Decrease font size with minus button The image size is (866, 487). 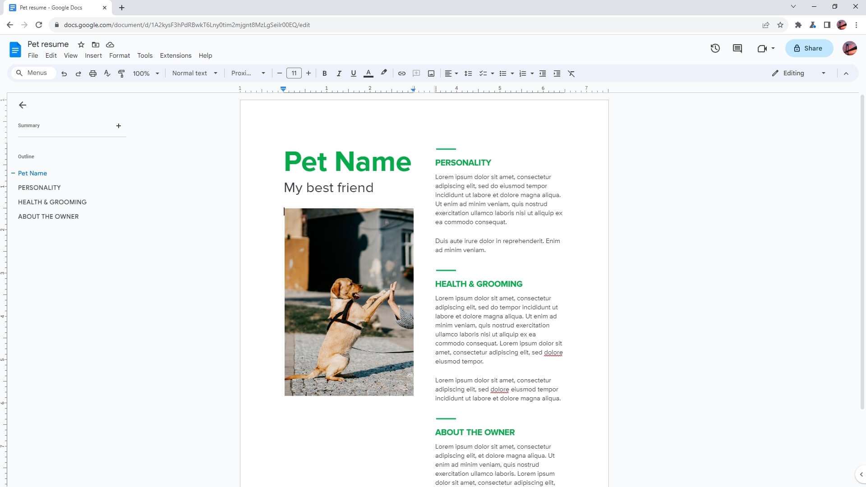(x=279, y=73)
